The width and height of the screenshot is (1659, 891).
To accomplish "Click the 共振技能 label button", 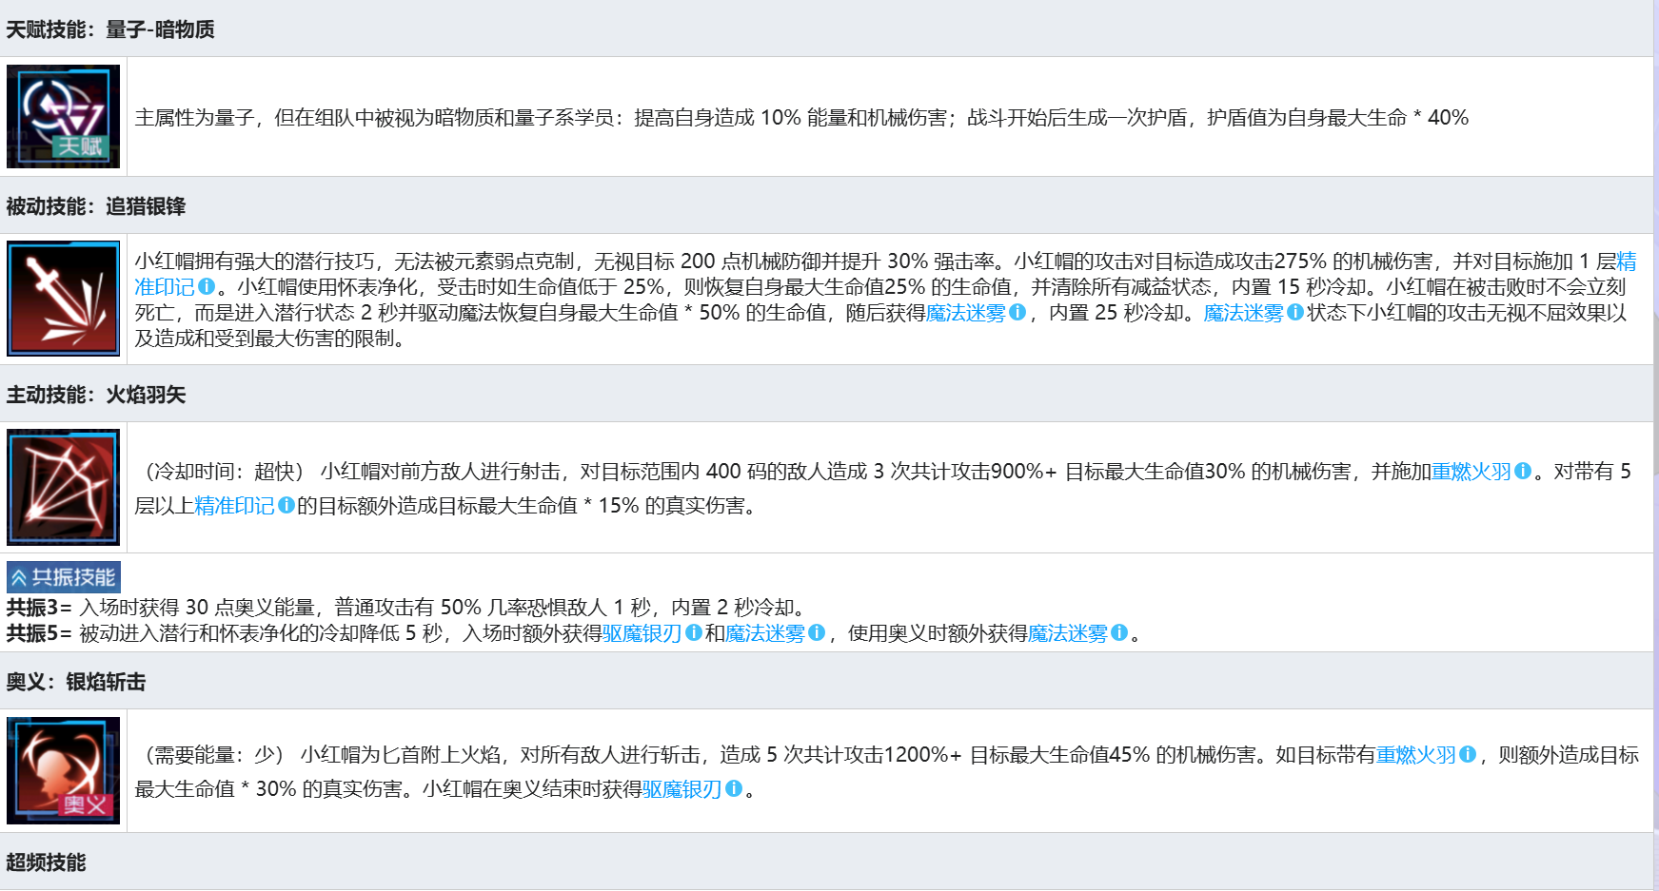I will coord(64,577).
